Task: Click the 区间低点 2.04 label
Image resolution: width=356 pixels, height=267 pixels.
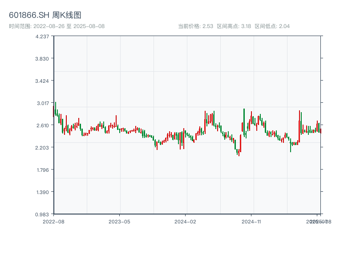Action: coord(272,26)
